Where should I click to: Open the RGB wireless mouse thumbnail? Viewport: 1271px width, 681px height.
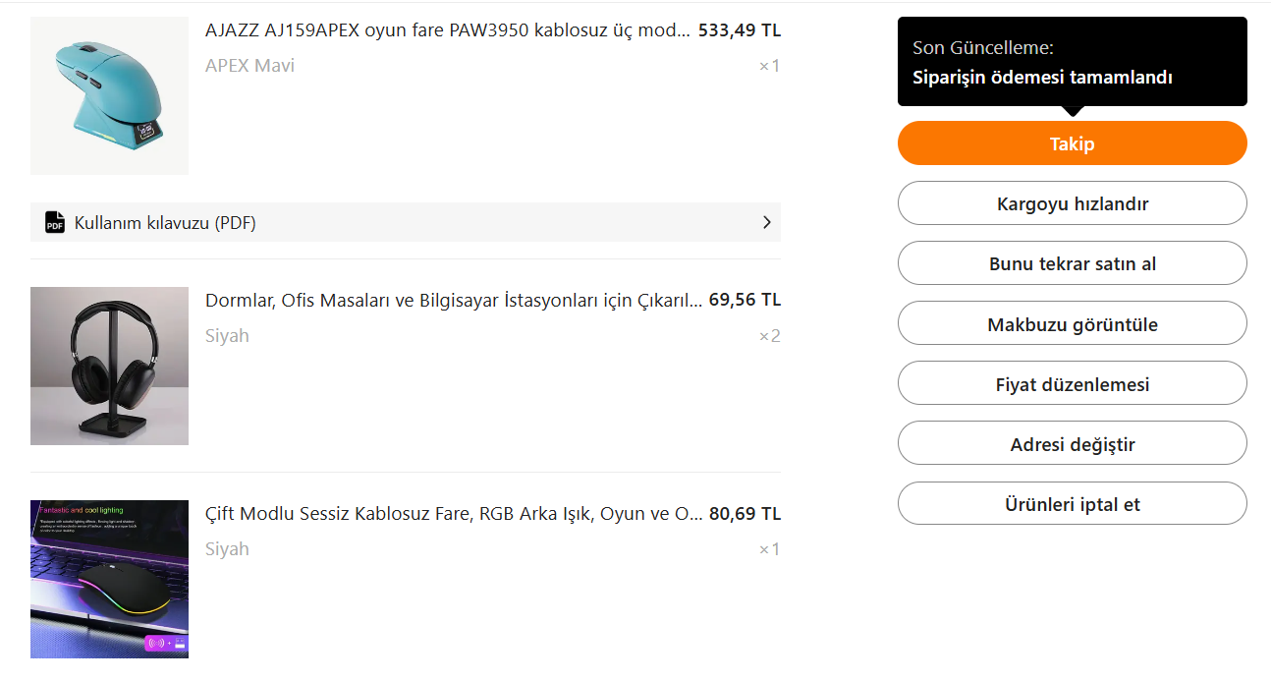(109, 579)
